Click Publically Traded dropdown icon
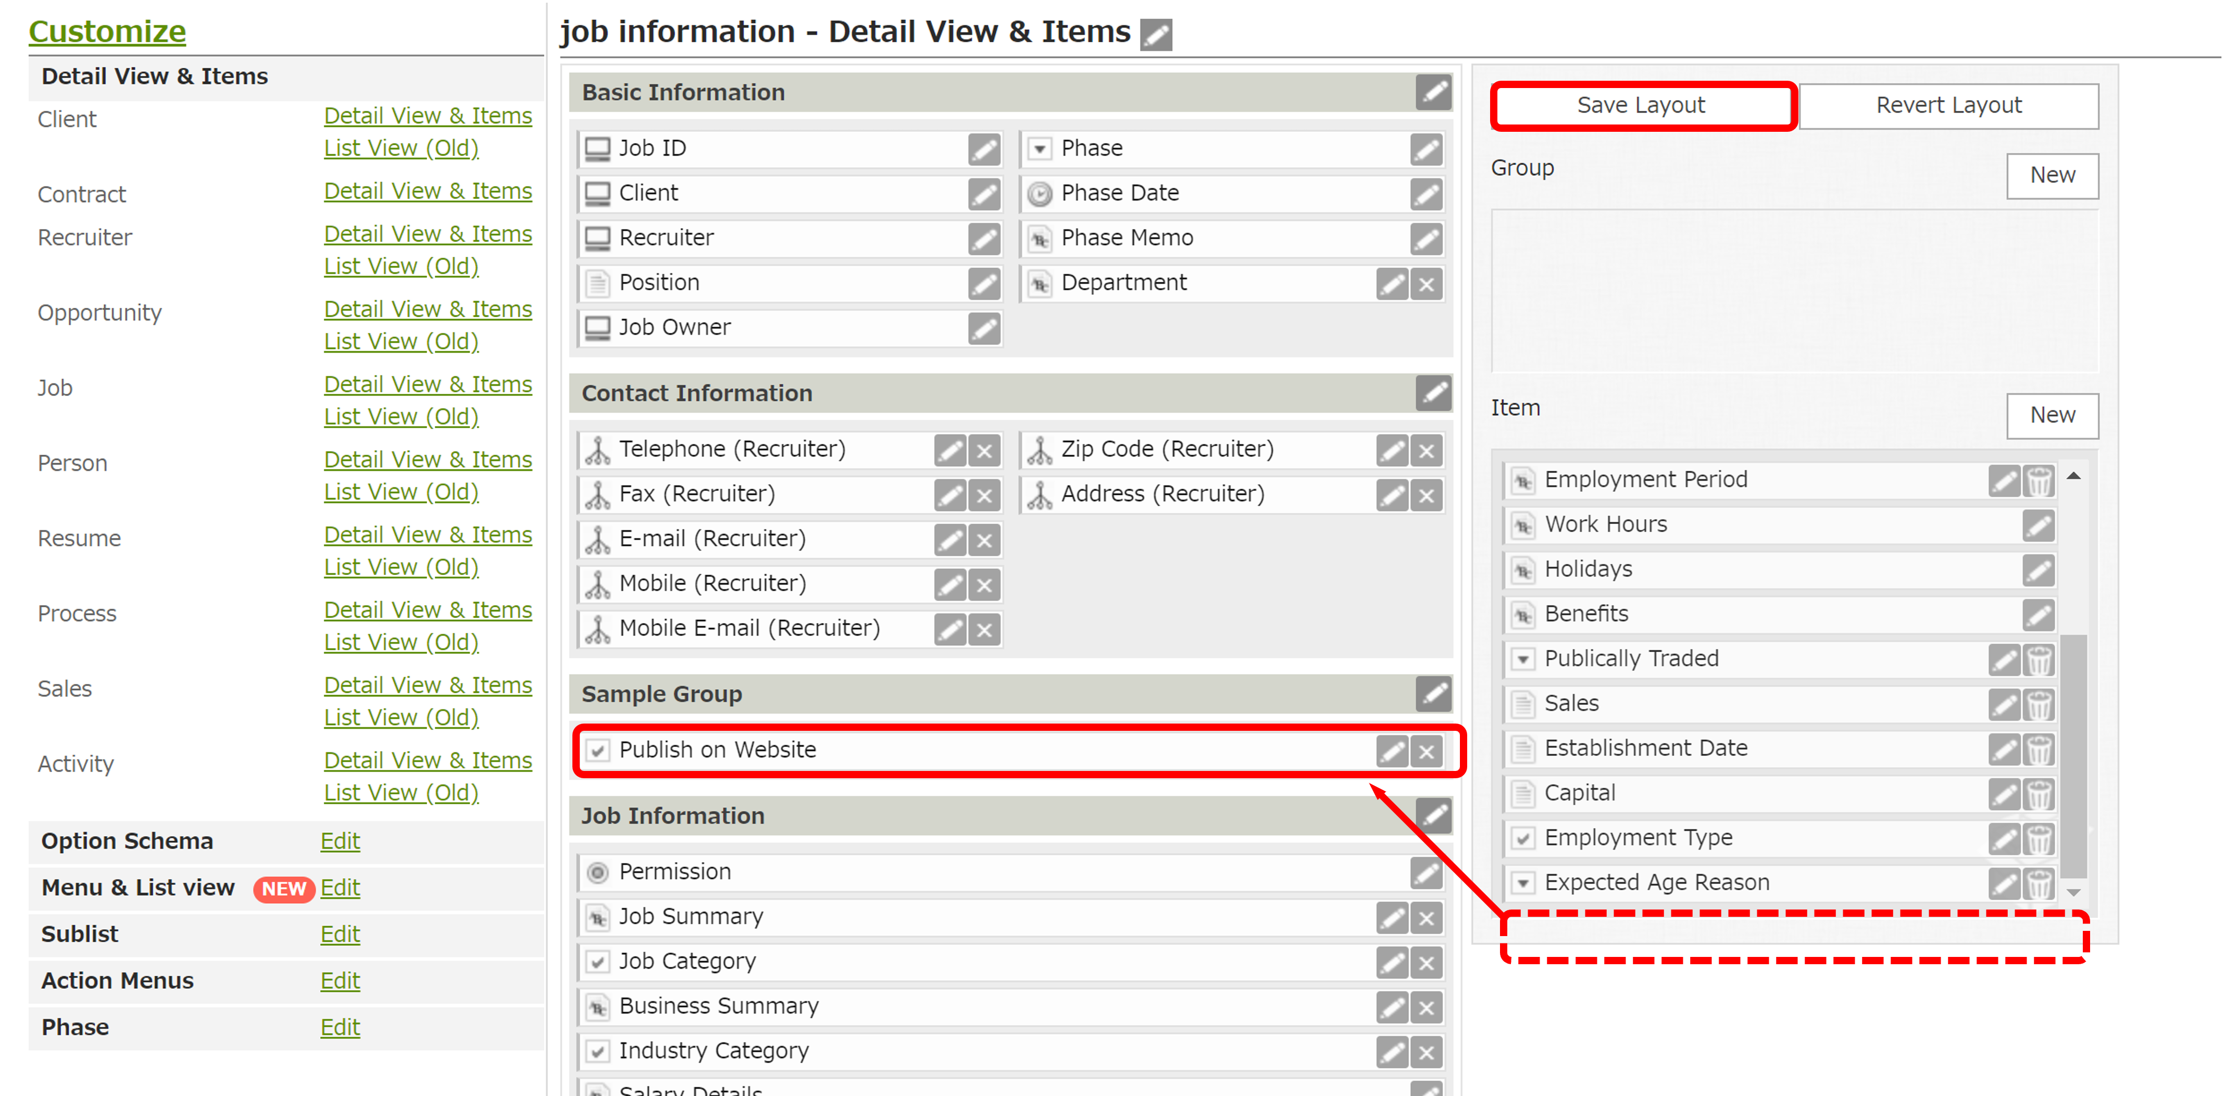This screenshot has height=1096, width=2225. coord(1523,659)
